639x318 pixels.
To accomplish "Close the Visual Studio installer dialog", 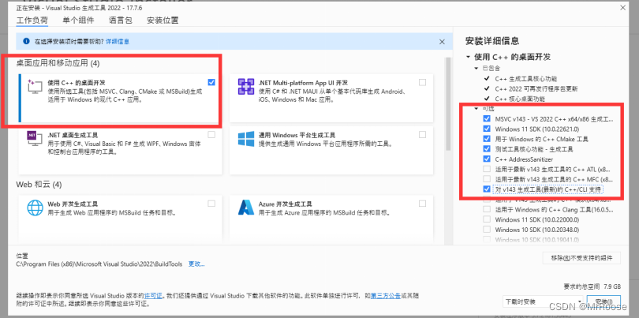I will pyautogui.click(x=622, y=8).
